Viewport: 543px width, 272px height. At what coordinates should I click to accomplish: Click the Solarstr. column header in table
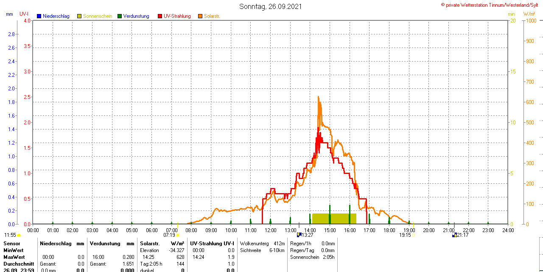point(149,244)
